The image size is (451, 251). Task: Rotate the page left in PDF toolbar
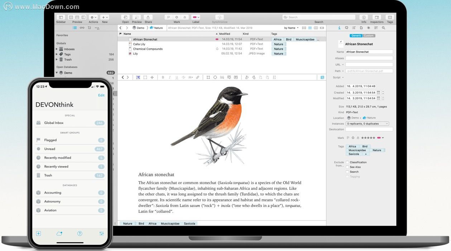coord(246,77)
